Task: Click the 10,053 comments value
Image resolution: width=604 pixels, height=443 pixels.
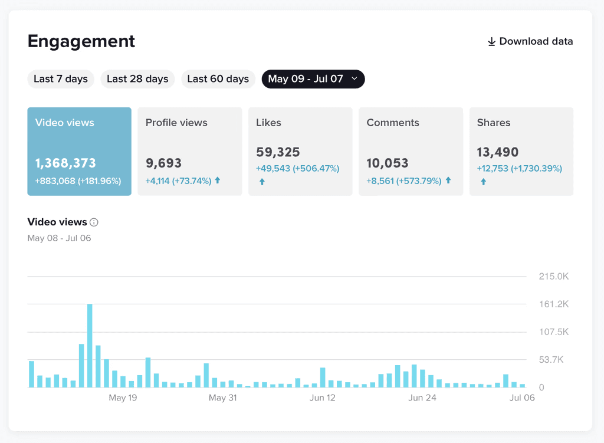Action: [x=387, y=163]
